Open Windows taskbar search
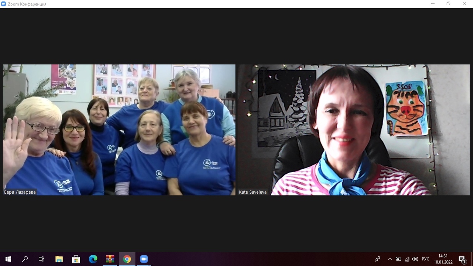Screen dimensions: 473x266 point(25,259)
